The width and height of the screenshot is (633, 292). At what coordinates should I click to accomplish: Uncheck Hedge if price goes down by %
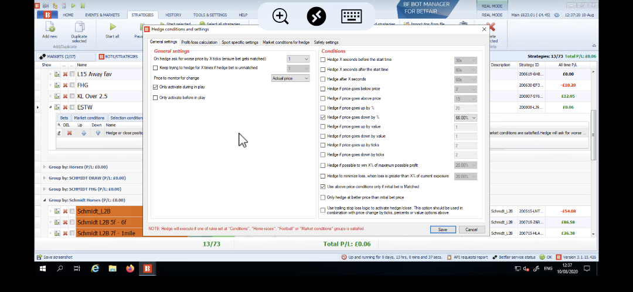click(x=322, y=118)
